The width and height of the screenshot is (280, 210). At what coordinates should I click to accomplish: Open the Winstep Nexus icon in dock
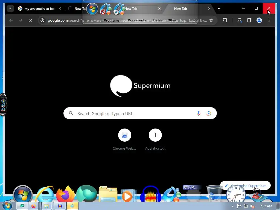[x=172, y=194]
